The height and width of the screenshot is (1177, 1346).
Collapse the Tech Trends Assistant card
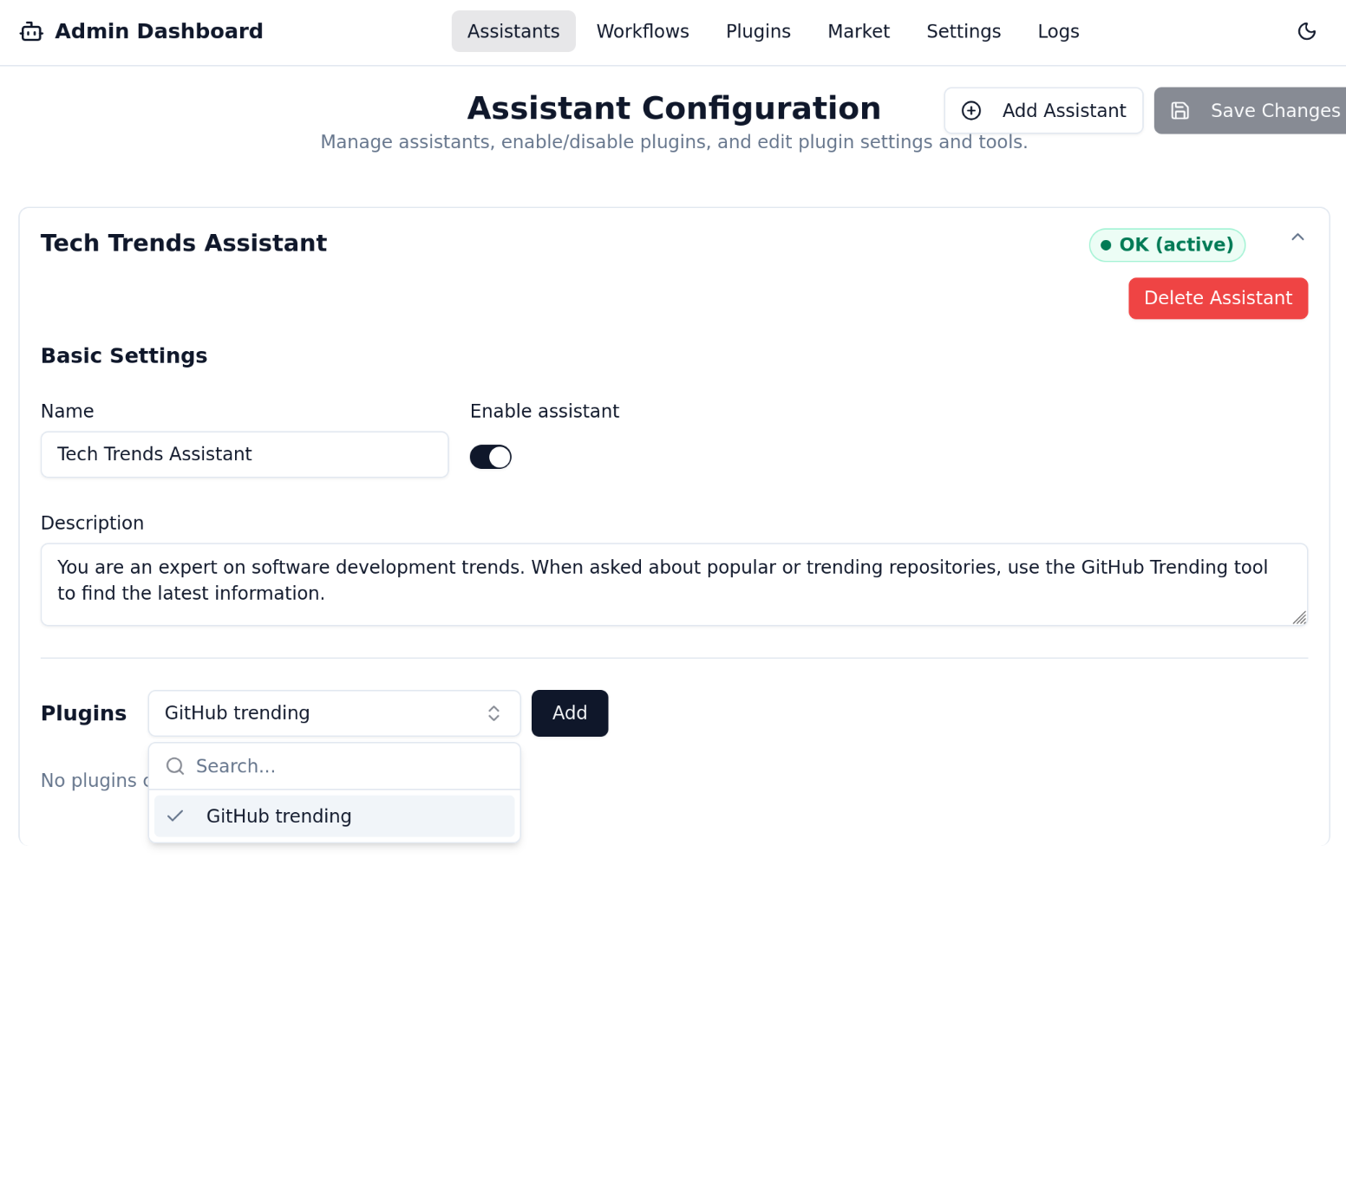[x=1297, y=237]
